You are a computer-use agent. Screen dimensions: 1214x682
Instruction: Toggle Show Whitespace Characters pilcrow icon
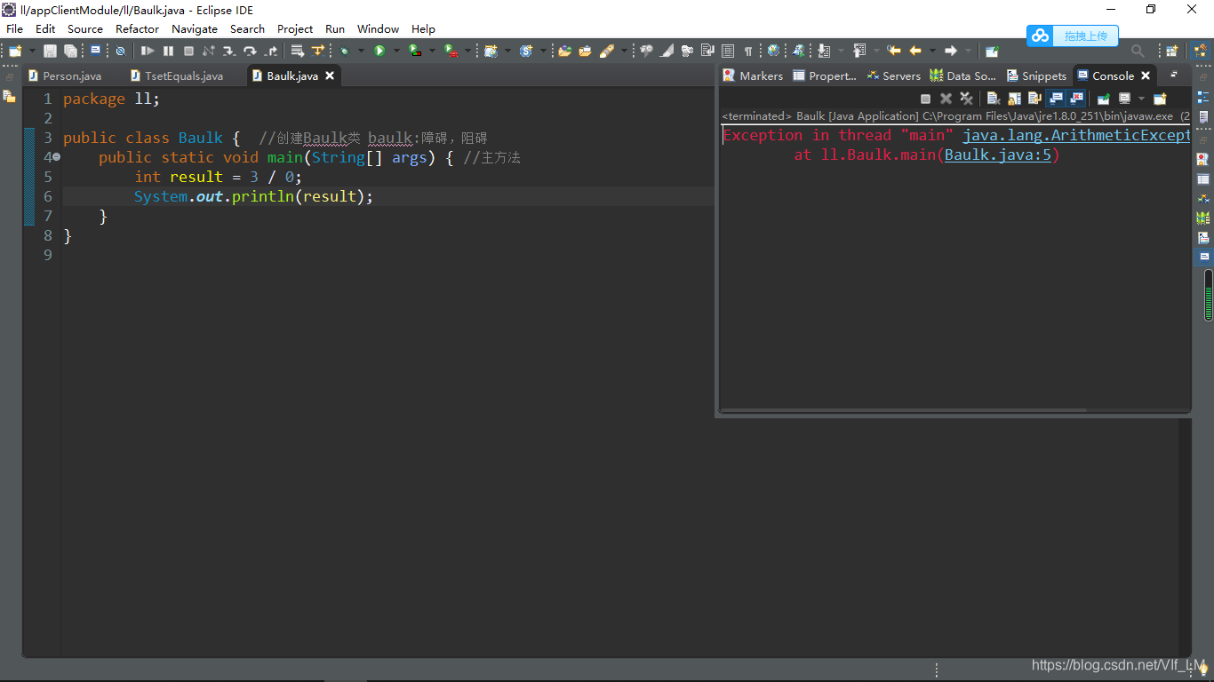(x=747, y=51)
